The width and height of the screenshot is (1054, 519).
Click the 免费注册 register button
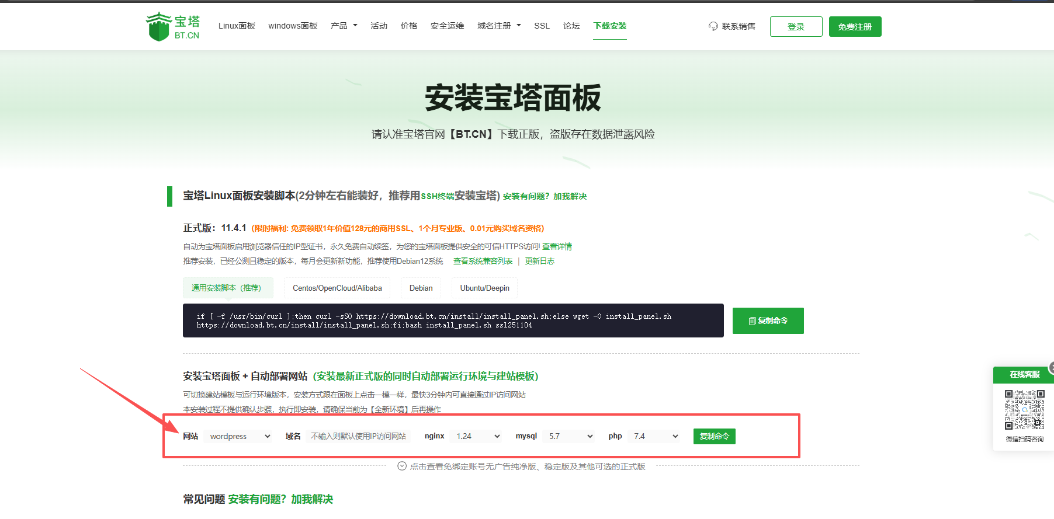[855, 27]
